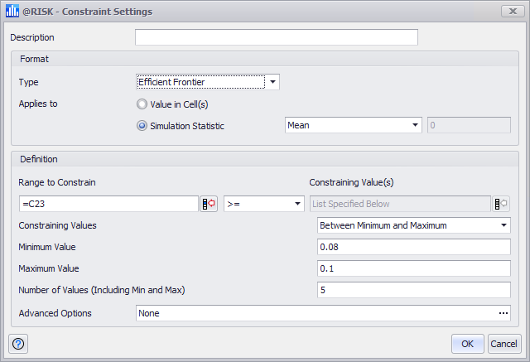The height and width of the screenshot is (362, 530).
Task: Select the Value in Cell(s) radio button
Action: click(142, 104)
